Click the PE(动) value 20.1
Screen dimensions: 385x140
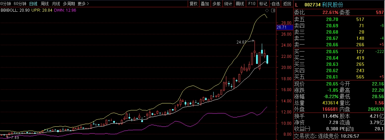[380, 129]
